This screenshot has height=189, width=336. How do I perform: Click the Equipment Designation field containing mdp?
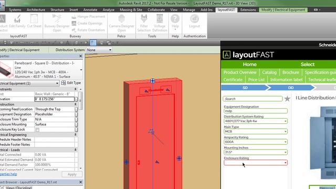[x=256, y=111]
